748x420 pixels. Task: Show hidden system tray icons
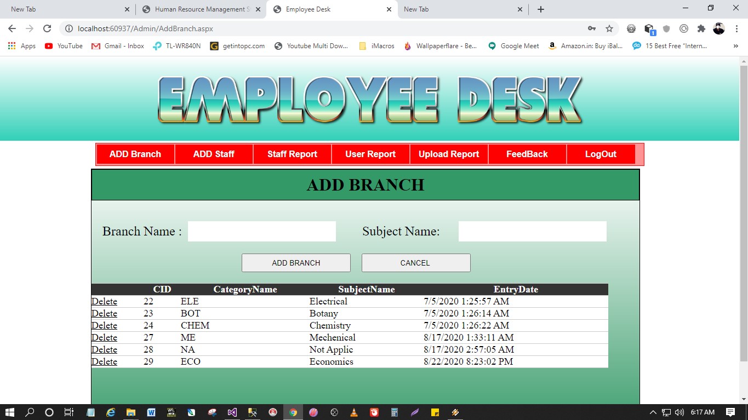(x=653, y=412)
